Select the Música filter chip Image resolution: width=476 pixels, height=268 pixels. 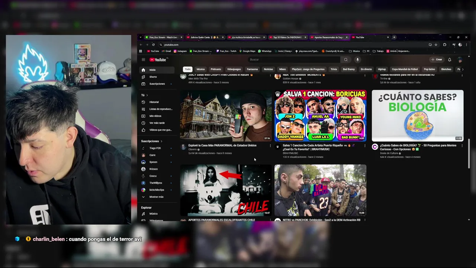pyautogui.click(x=200, y=69)
